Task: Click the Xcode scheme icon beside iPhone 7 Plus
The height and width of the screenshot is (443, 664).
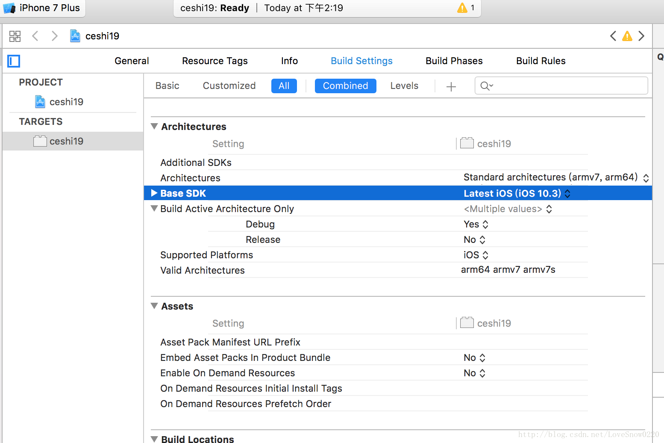Action: tap(9, 8)
